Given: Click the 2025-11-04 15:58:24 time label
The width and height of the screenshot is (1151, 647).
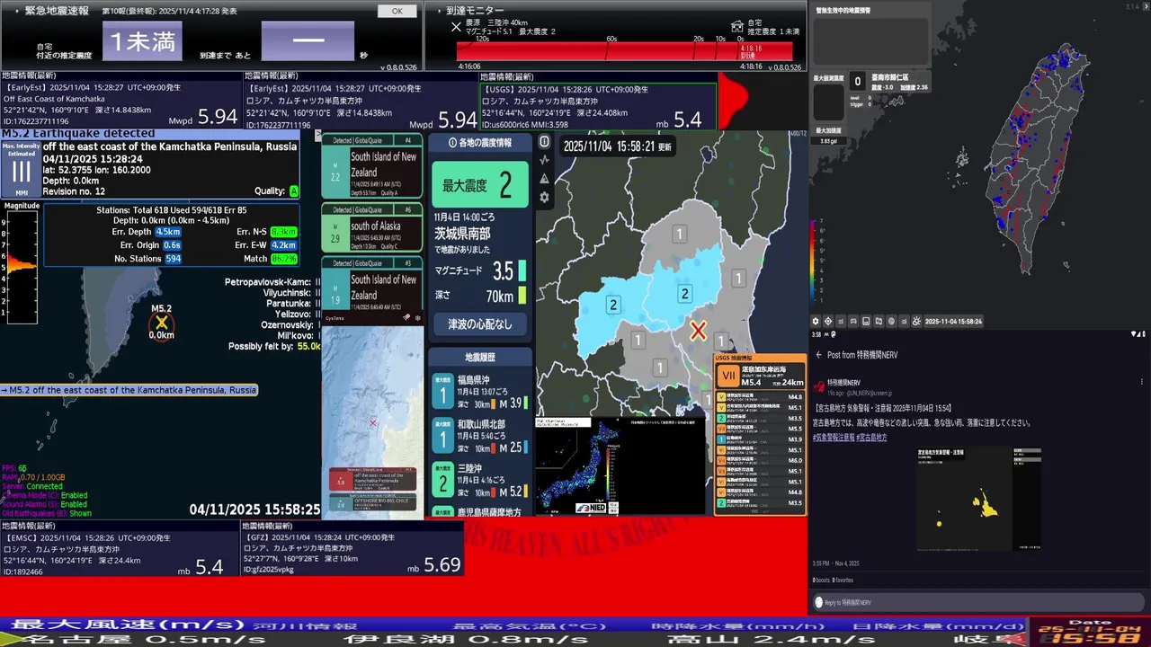Looking at the screenshot, I should coord(953,321).
